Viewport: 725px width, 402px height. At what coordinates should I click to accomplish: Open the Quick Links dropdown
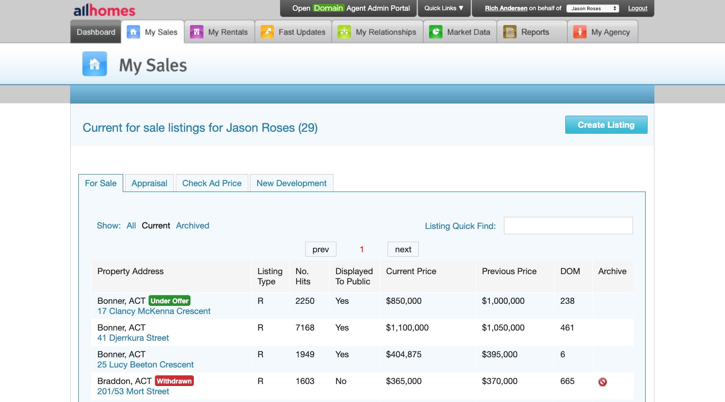pos(444,8)
